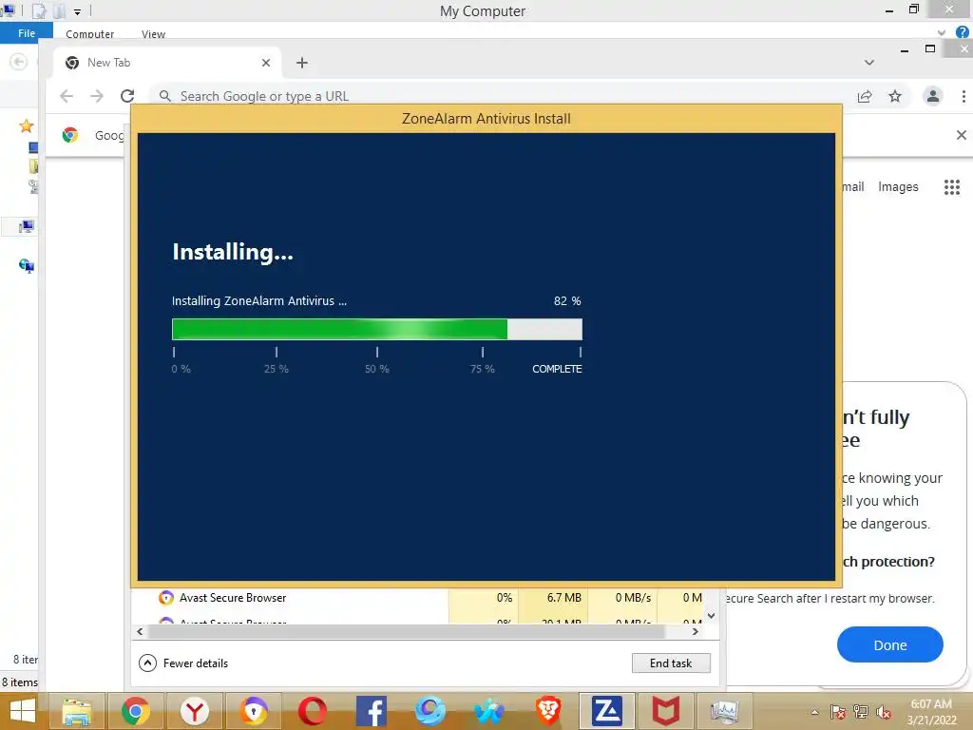Image resolution: width=973 pixels, height=730 pixels.
Task: Open the Waterfox taskbar icon
Action: point(489,711)
